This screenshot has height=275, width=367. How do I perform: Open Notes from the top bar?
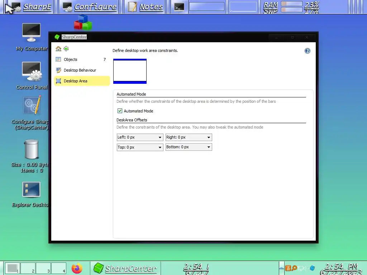tap(146, 7)
